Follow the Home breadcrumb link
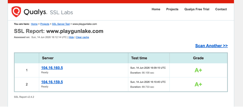The height and width of the screenshot is (107, 243). [34, 24]
